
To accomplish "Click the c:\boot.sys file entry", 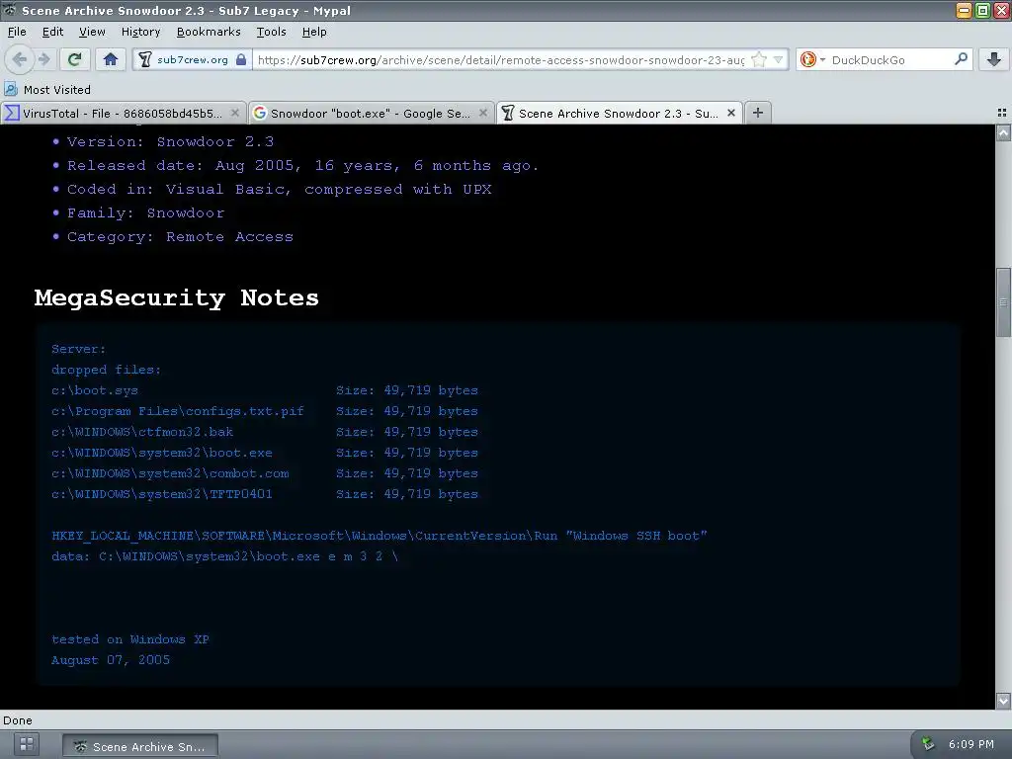I will click(x=95, y=390).
